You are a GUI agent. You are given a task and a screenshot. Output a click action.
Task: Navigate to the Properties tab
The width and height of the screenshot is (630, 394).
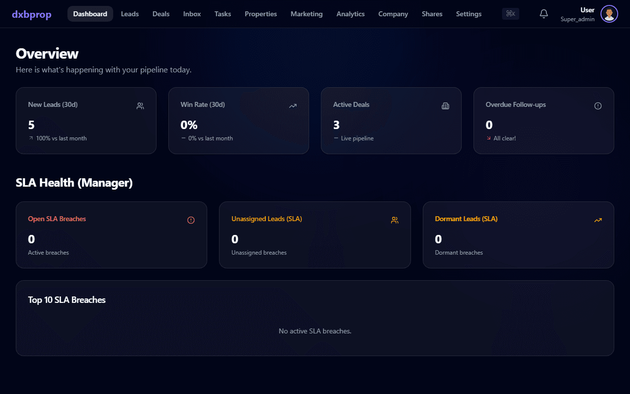tap(261, 14)
